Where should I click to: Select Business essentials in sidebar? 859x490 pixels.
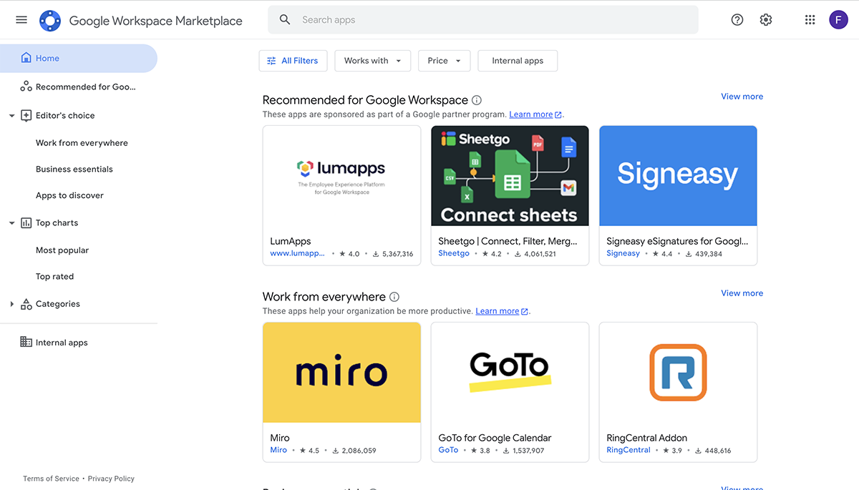coord(74,170)
